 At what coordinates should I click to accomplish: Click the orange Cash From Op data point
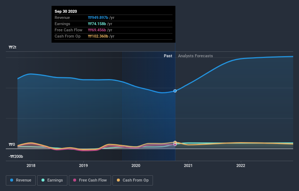point(175,143)
